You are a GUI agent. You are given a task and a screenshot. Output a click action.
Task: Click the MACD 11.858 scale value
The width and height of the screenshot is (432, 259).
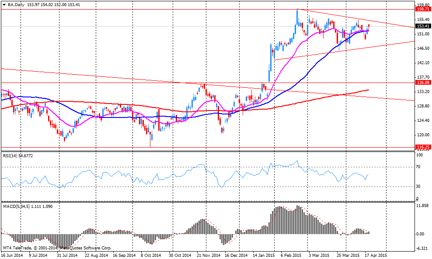(423, 206)
